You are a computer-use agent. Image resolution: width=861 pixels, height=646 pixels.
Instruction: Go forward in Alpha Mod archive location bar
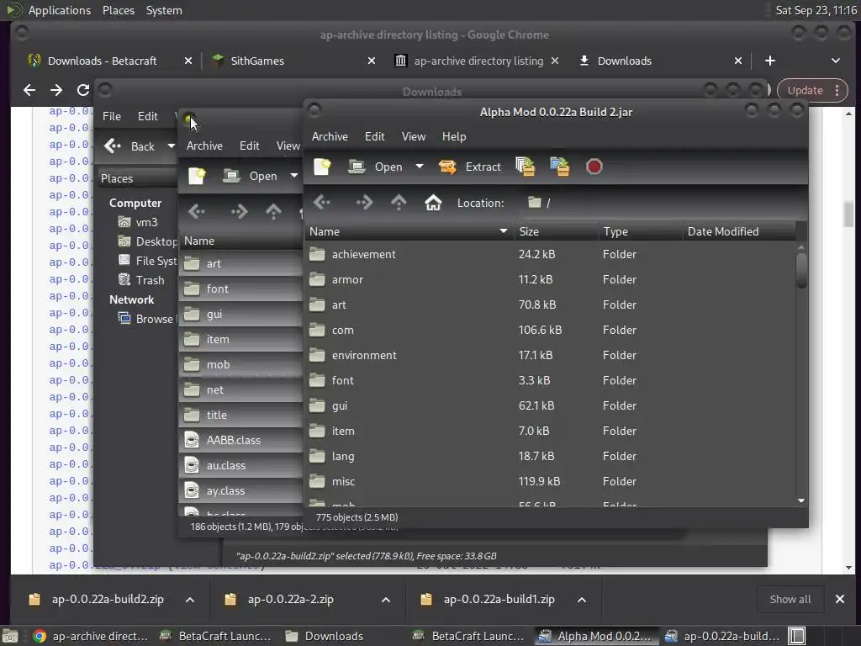click(364, 203)
